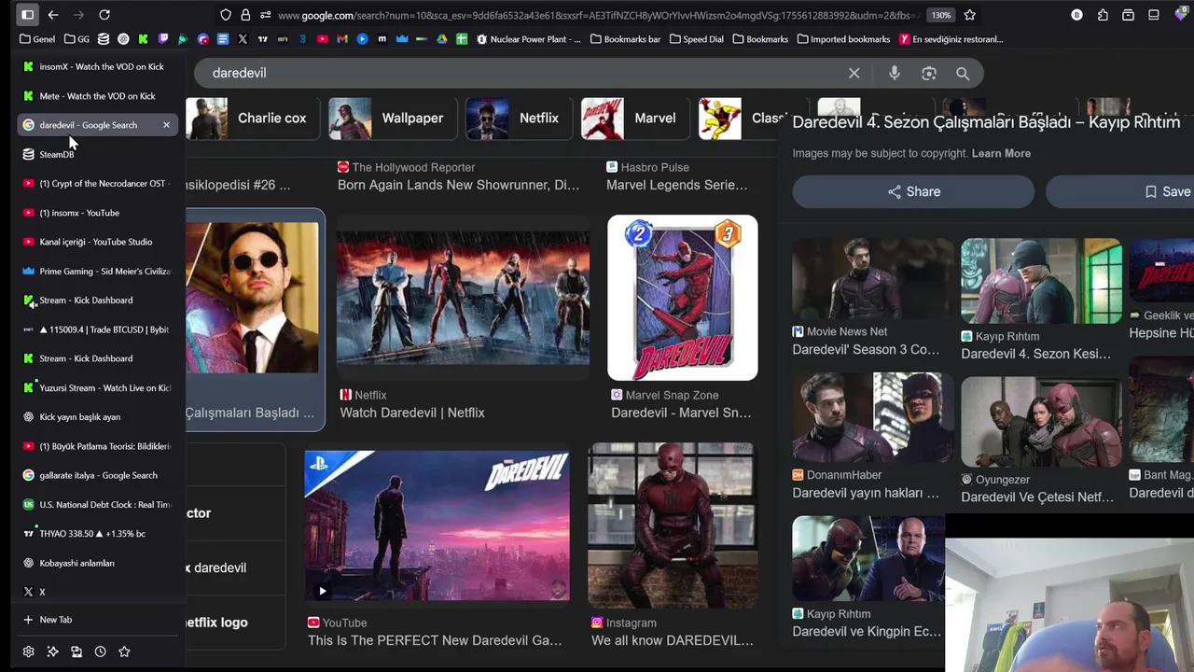1194x672 pixels.
Task: Toggle the sidebar vertical tabs button
Action: point(28,15)
